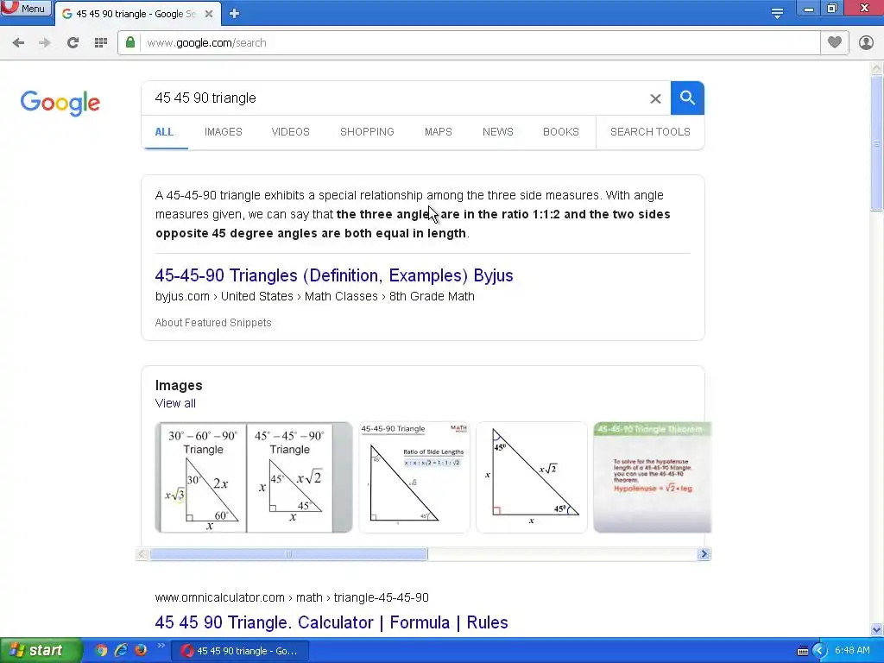Go back with the browser back arrow
Viewport: 884px width, 663px height.
tap(18, 43)
